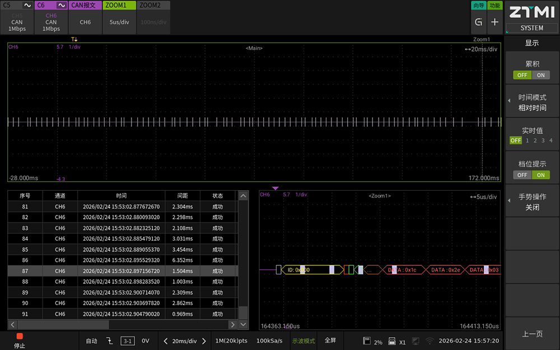560x350 pixels.
Task: Click the full screen (全屏) button
Action: pyautogui.click(x=330, y=340)
